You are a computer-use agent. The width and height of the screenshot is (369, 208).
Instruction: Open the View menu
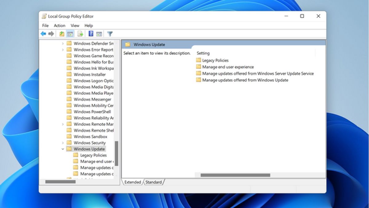point(75,26)
